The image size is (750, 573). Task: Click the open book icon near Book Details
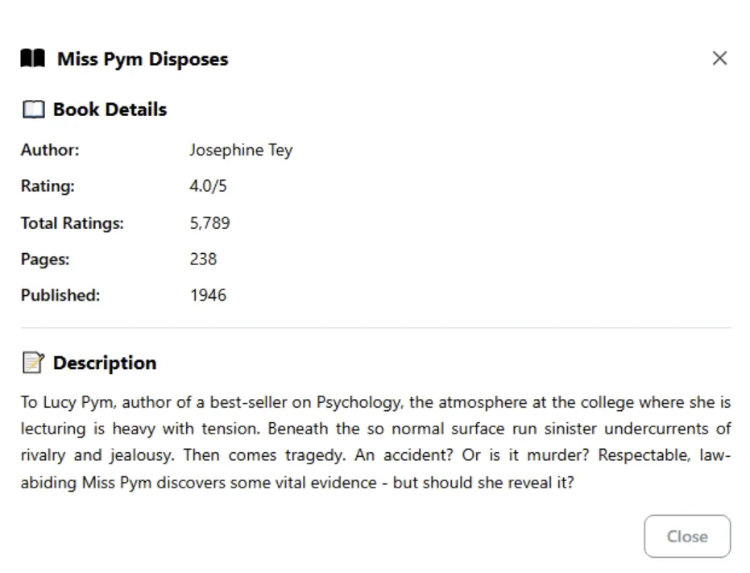click(33, 110)
